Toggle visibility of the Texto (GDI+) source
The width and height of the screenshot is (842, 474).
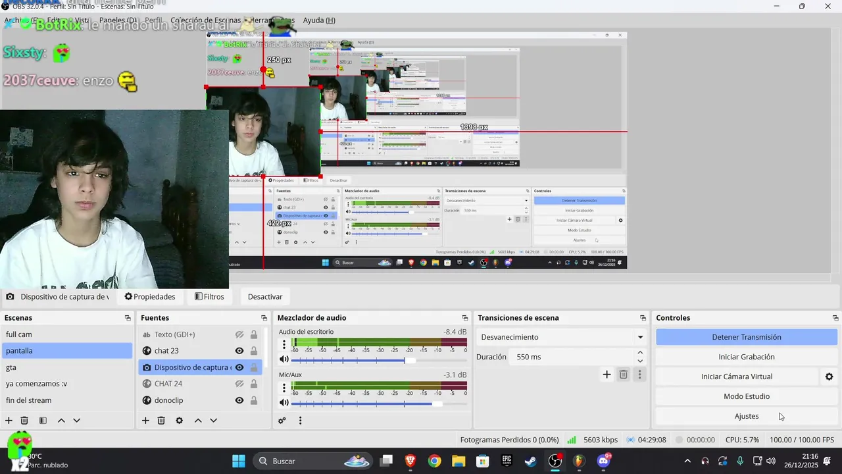click(x=239, y=334)
